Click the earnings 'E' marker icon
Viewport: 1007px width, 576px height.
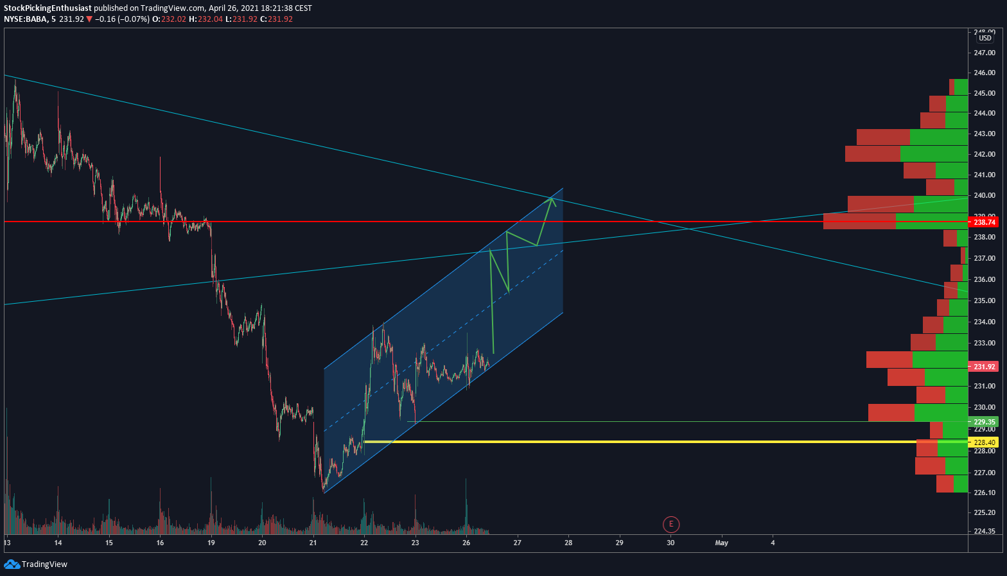click(671, 524)
